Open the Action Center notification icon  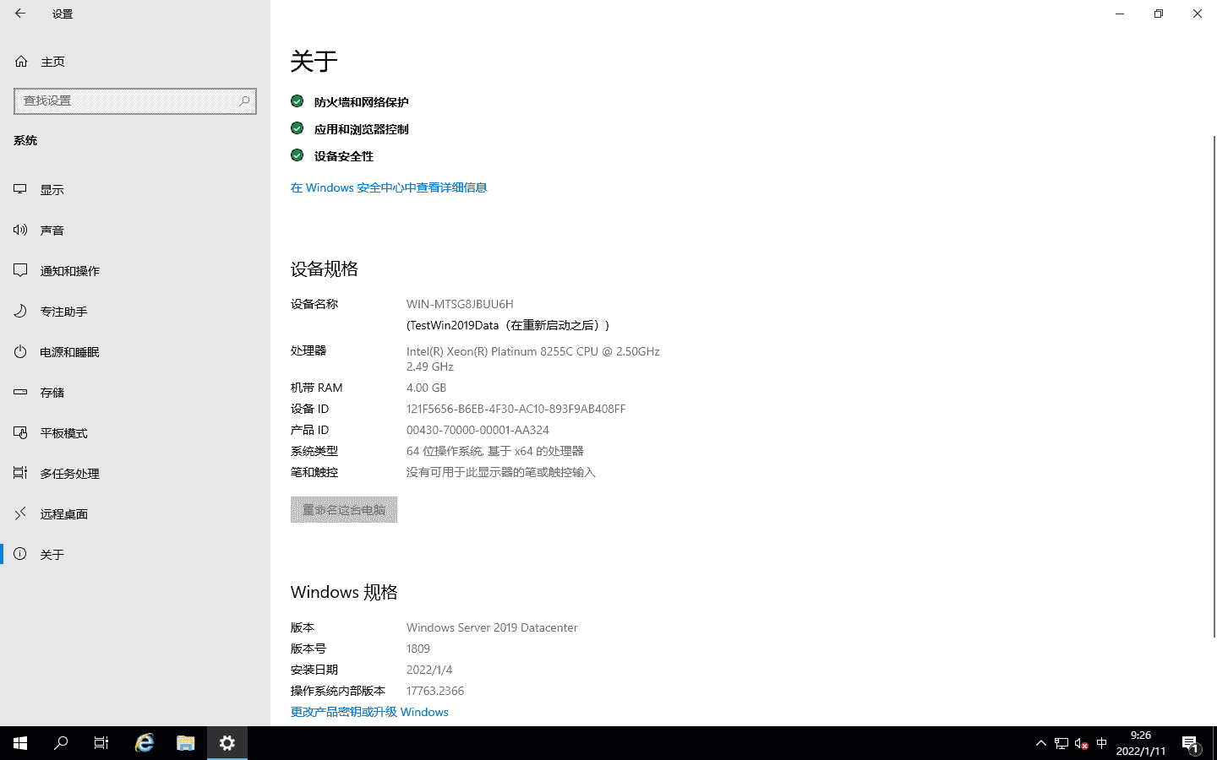pyautogui.click(x=1190, y=743)
